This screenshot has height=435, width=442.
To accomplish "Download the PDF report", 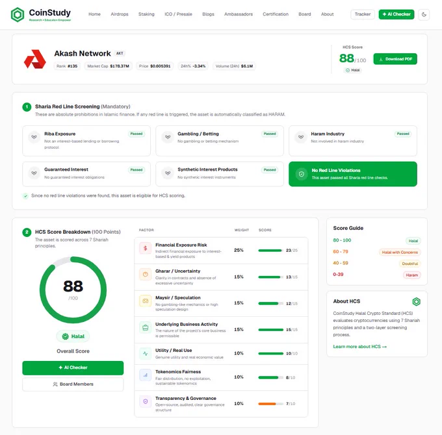I will pos(395,59).
